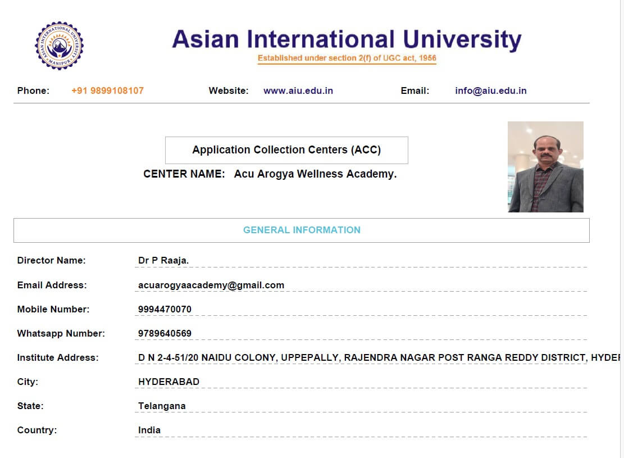Viewport: 624px width, 458px height.
Task: Click the phone number +91 9899108107
Action: pyautogui.click(x=107, y=90)
